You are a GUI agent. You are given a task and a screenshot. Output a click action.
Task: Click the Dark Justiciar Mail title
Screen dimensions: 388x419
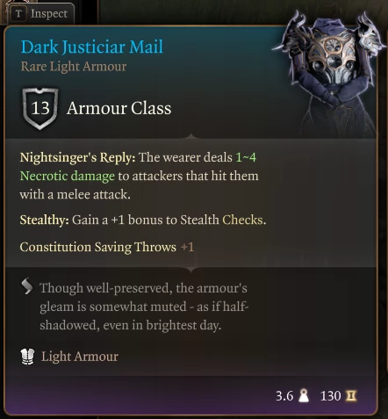point(92,47)
